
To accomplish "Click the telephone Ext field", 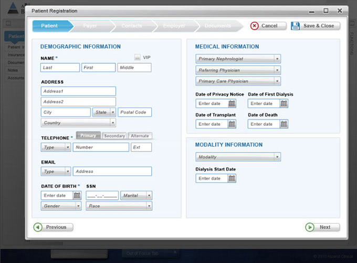I will tap(141, 147).
